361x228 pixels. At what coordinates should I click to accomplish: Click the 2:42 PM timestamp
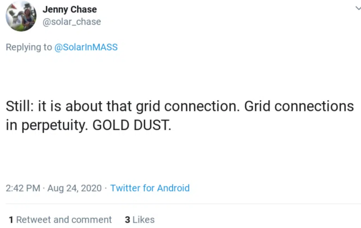23,188
